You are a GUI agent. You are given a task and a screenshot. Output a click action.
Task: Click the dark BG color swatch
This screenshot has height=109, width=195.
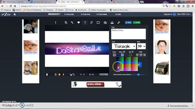130,55
